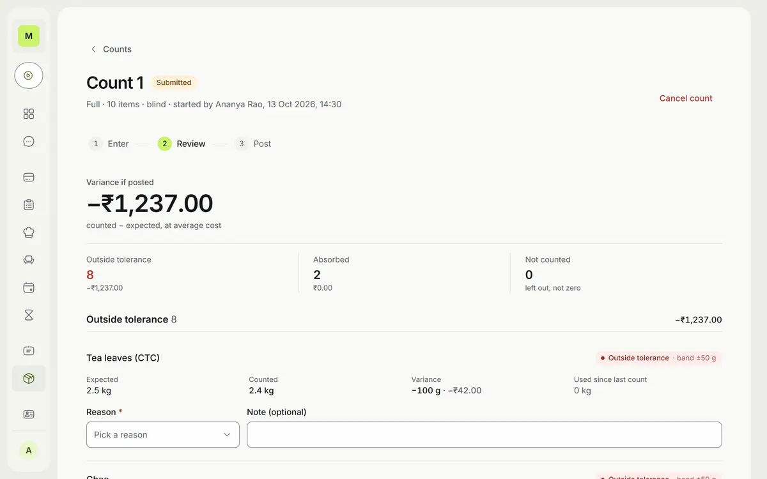
Task: Open the wallet icon in sidebar
Action: coord(29,287)
